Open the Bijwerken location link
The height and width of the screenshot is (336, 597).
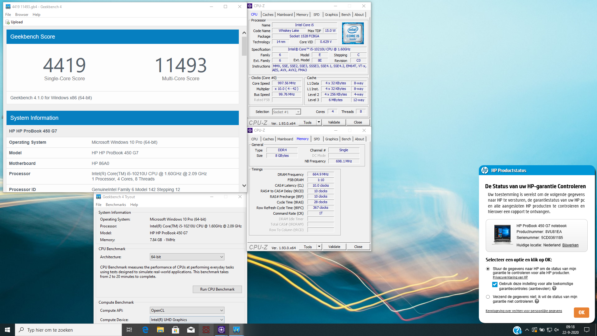(x=570, y=245)
